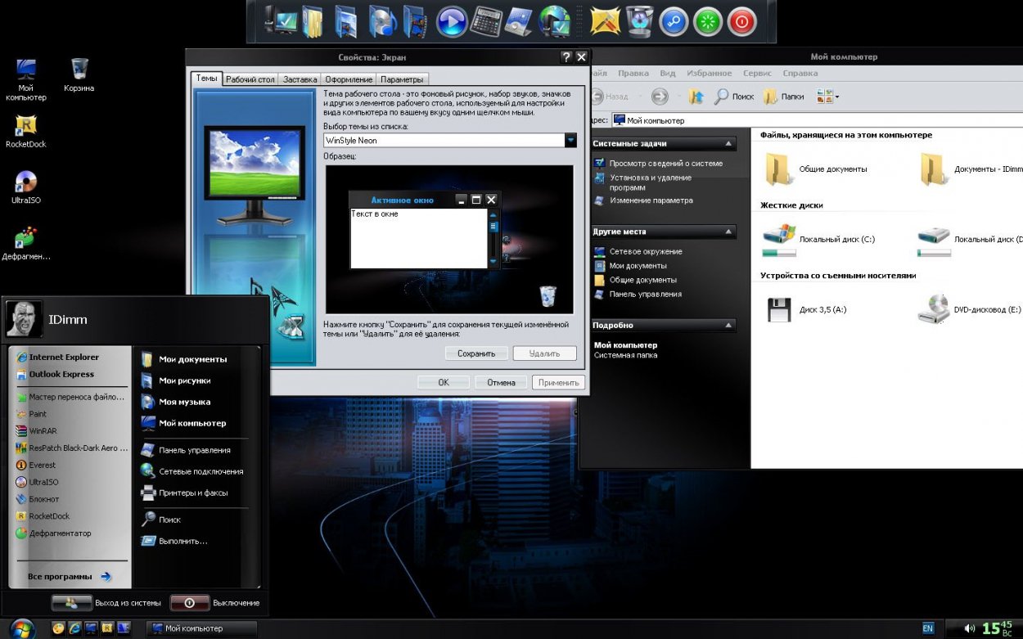This screenshot has width=1023, height=639.
Task: Open UltraISO desktop shortcut
Action: coord(26,187)
